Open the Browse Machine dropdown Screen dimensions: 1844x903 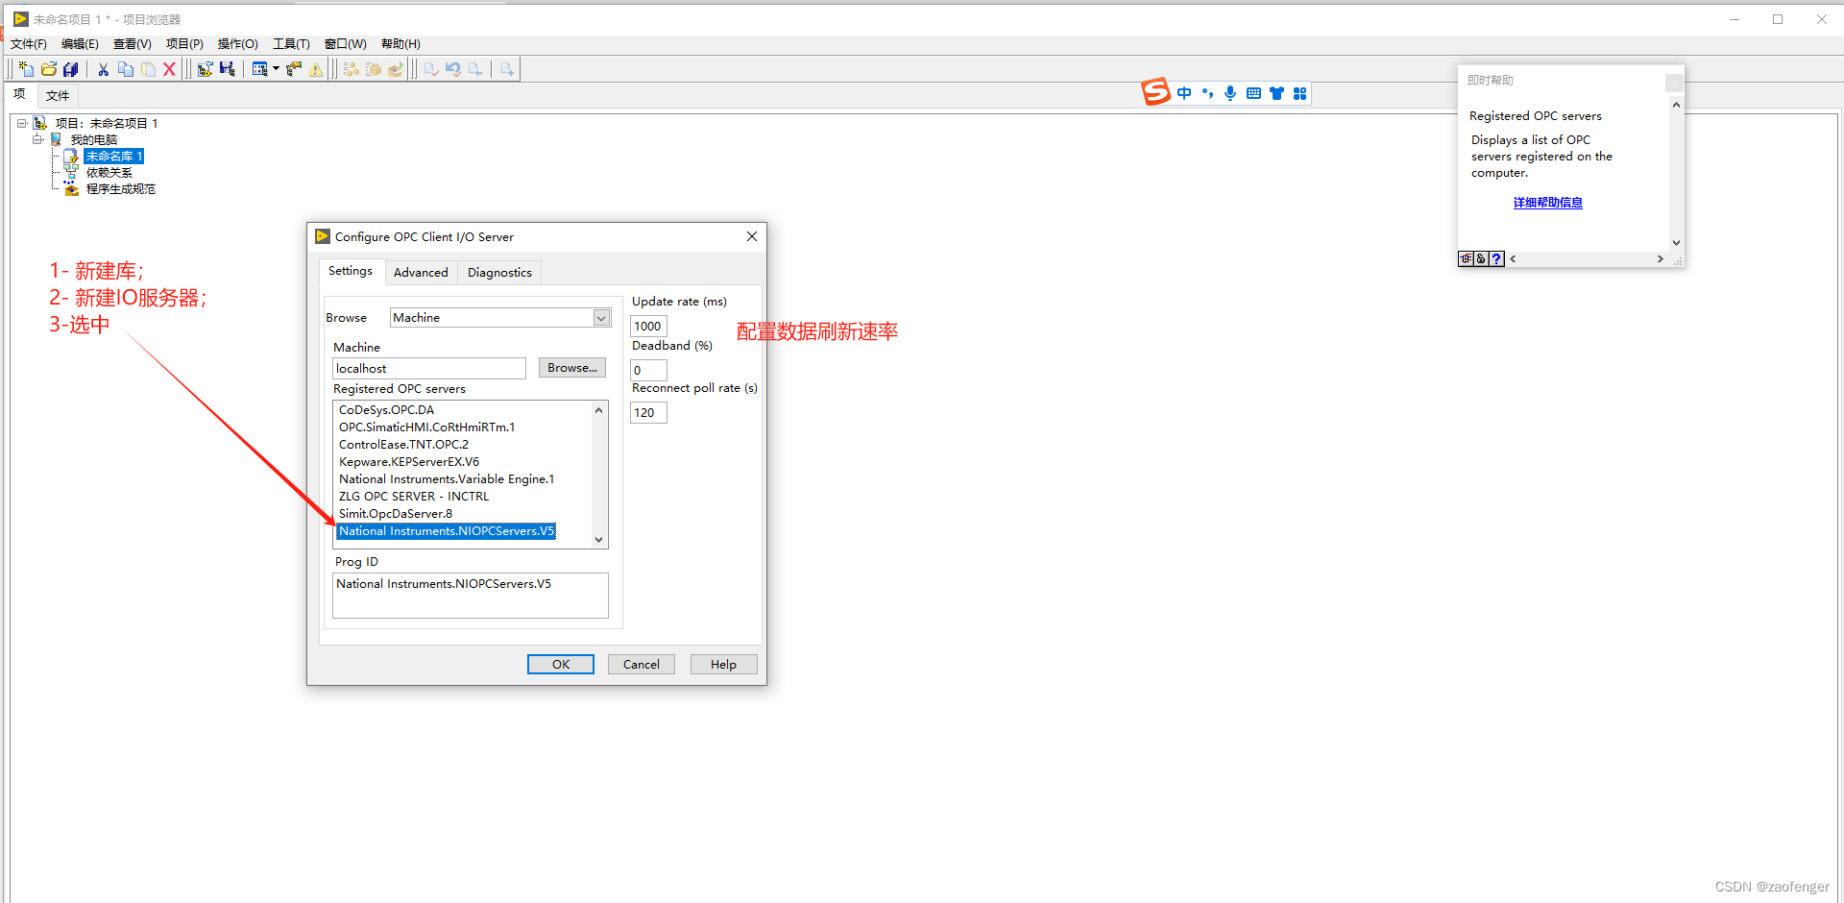coord(601,317)
